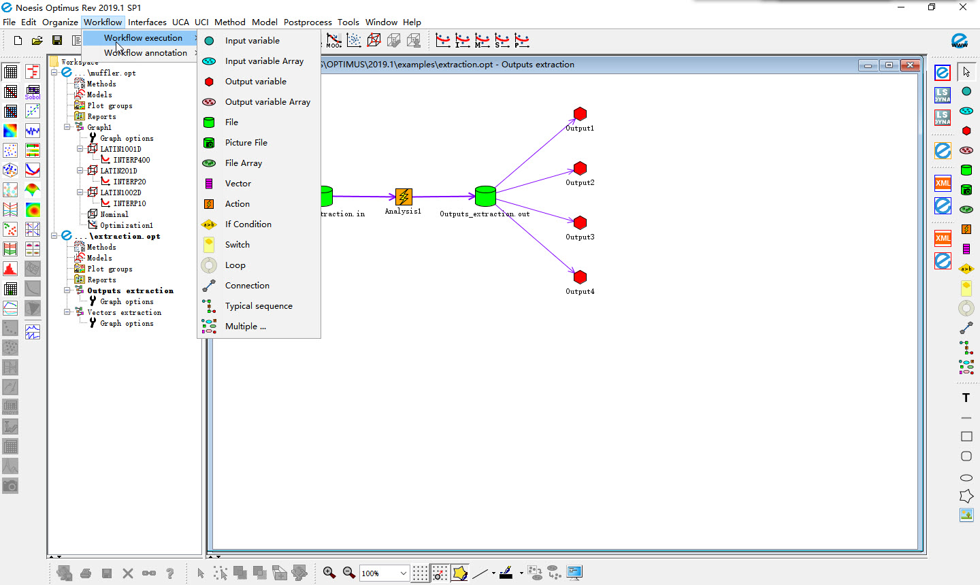The width and height of the screenshot is (980, 585).
Task: Open the Postprocess menu
Action: pos(308,22)
